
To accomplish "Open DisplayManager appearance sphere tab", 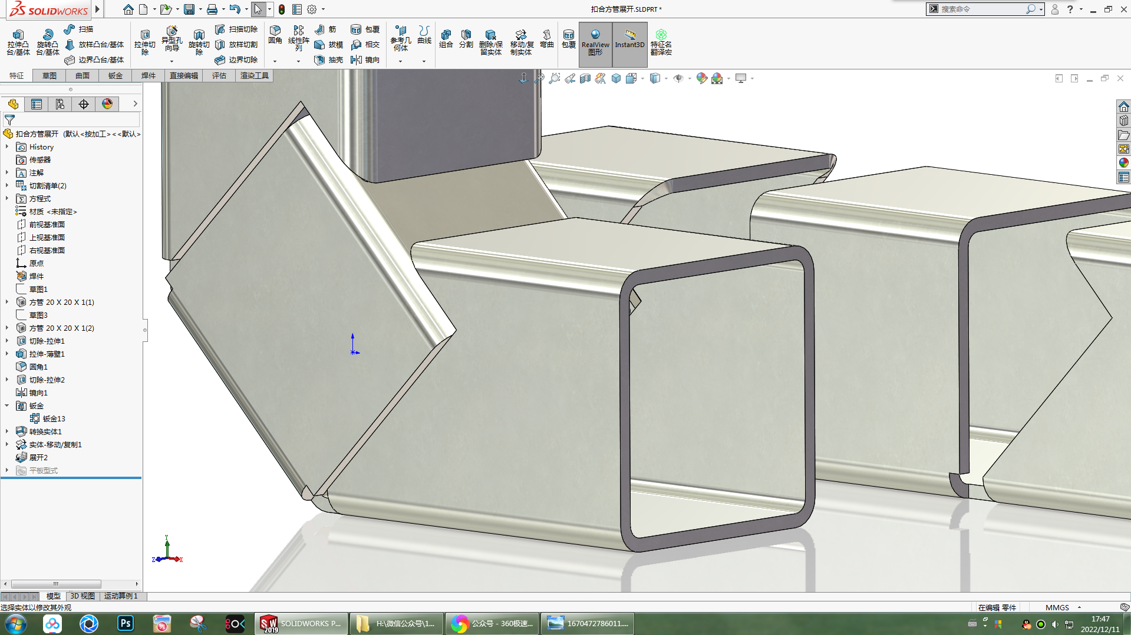I will point(107,104).
